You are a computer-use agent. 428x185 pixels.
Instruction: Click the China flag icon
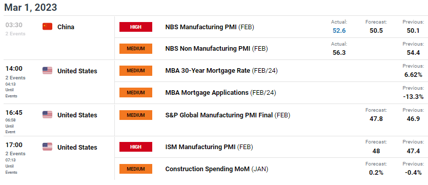tap(47, 27)
